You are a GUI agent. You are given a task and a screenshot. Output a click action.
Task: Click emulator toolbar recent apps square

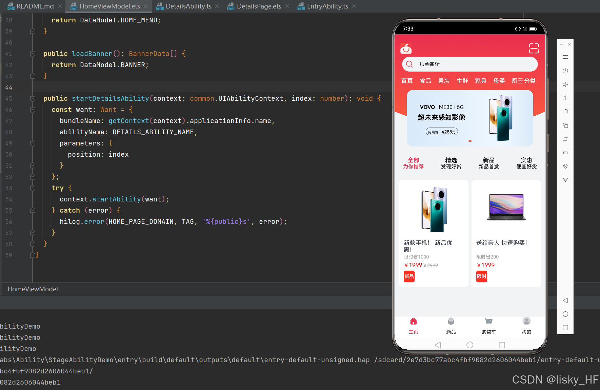coord(565,328)
